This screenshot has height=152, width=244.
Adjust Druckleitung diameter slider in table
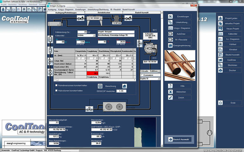coord(104,58)
